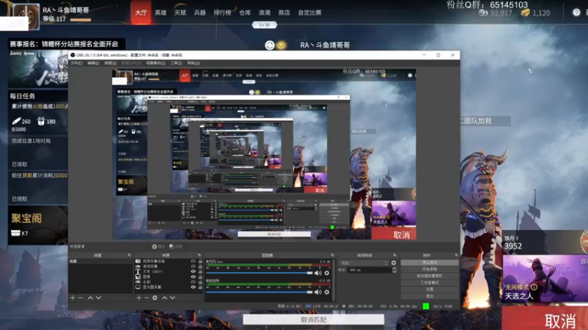Image resolution: width=588 pixels, height=330 pixels.
Task: Move source up in Sources panel
Action: pyautogui.click(x=164, y=298)
